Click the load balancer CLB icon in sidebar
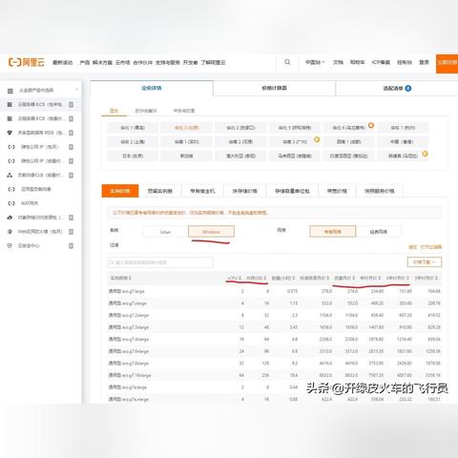458x458 pixels. tap(10, 176)
